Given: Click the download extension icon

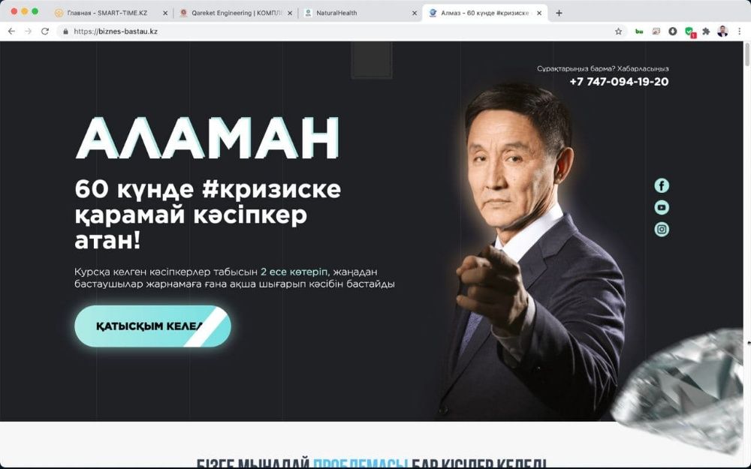Looking at the screenshot, I should (x=672, y=32).
